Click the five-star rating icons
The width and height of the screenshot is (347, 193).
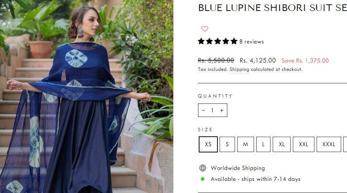217,41
